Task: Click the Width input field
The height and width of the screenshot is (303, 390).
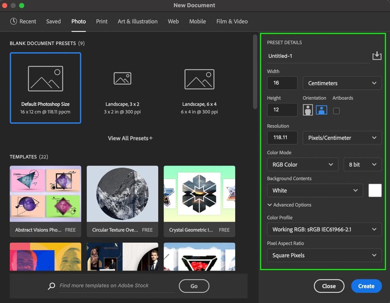Action: tap(282, 83)
